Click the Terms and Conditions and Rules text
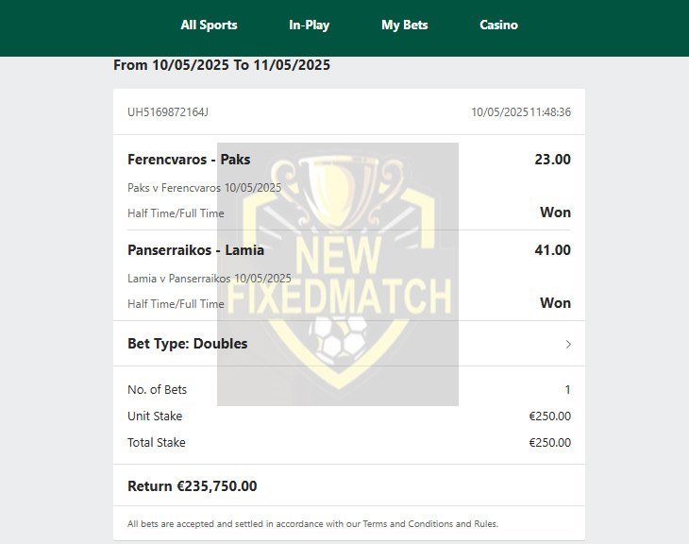This screenshot has width=689, height=544. pyautogui.click(x=430, y=524)
